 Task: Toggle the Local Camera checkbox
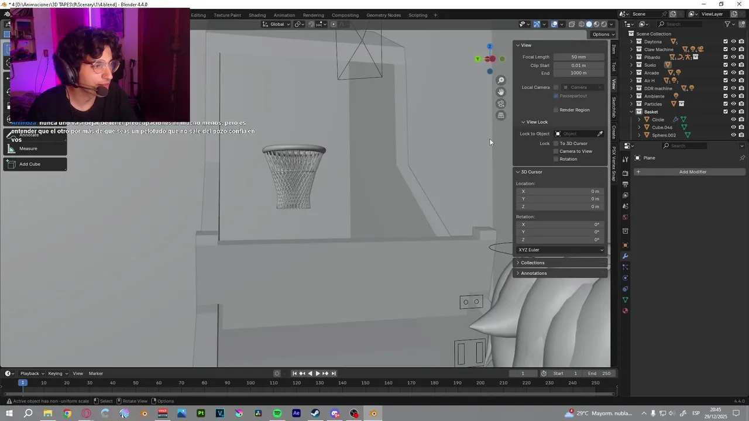coord(556,88)
